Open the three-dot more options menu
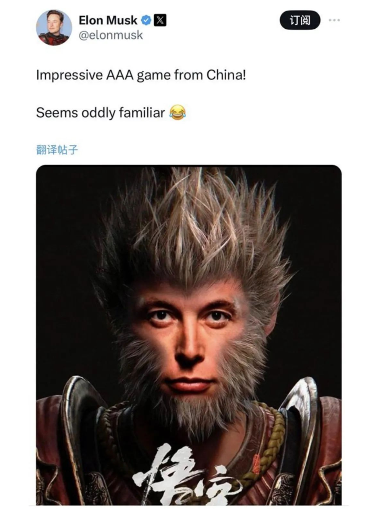Image resolution: width=374 pixels, height=521 pixels. click(x=334, y=20)
